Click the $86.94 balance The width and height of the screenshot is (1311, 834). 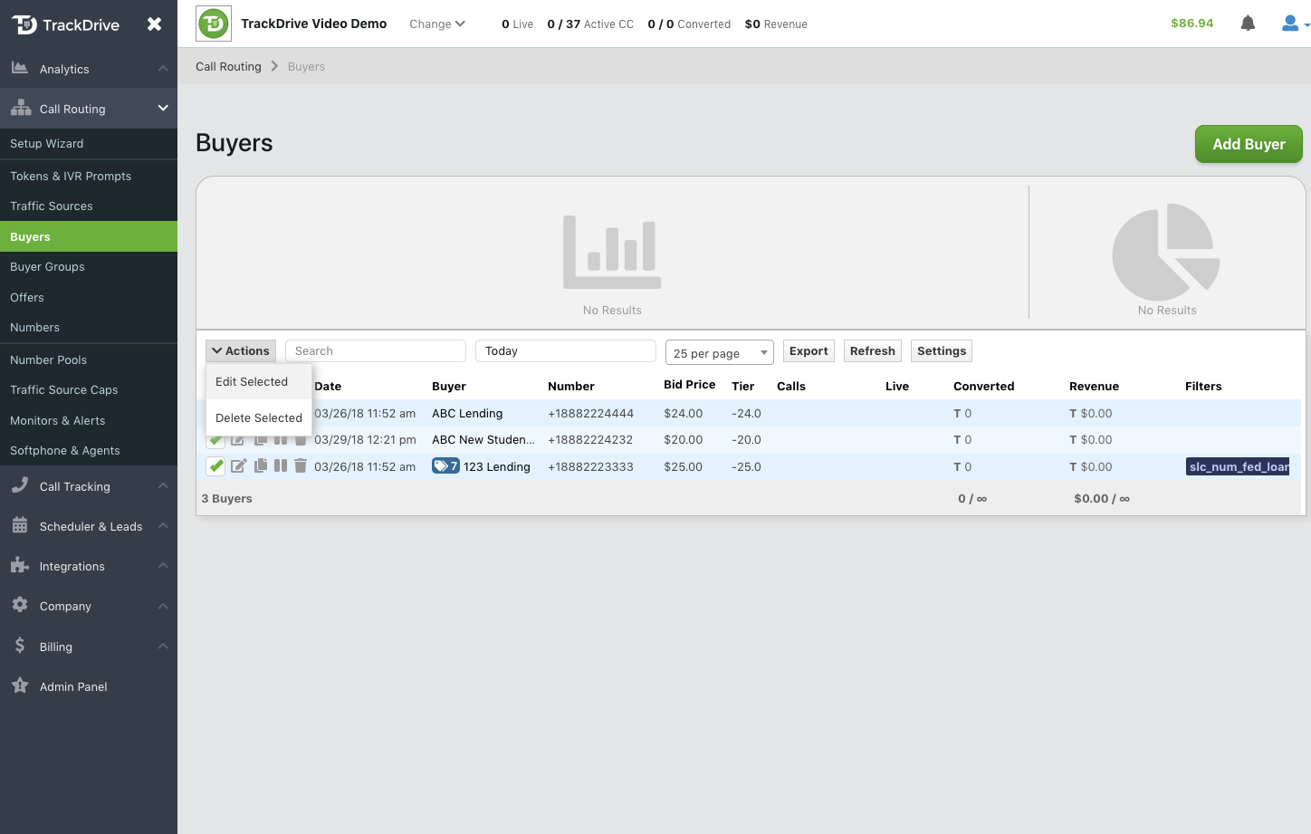tap(1191, 24)
